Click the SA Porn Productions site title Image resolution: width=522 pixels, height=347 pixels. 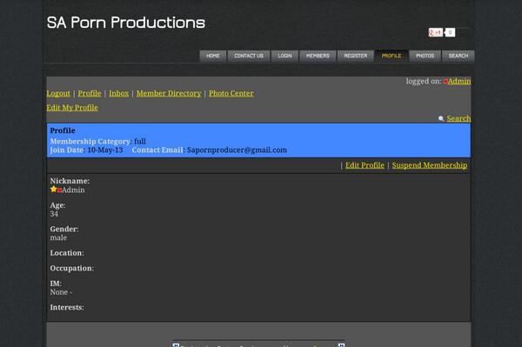point(126,23)
